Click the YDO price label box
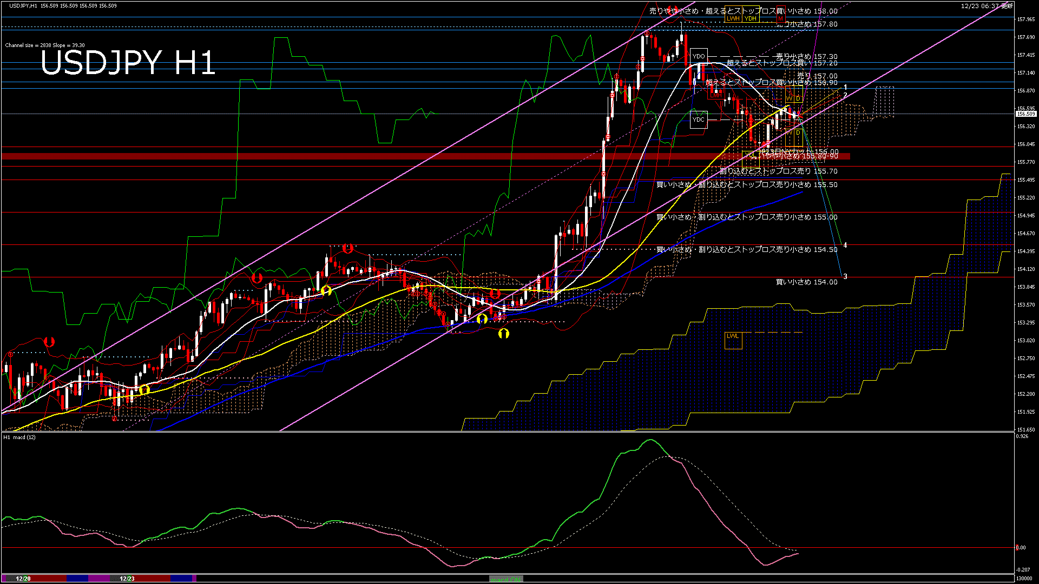The width and height of the screenshot is (1039, 584). click(x=699, y=56)
